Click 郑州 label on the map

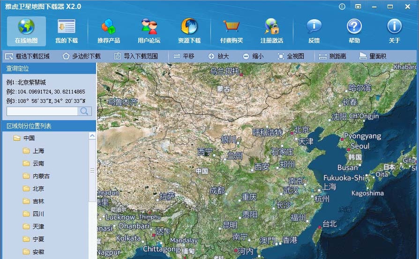tap(287, 165)
